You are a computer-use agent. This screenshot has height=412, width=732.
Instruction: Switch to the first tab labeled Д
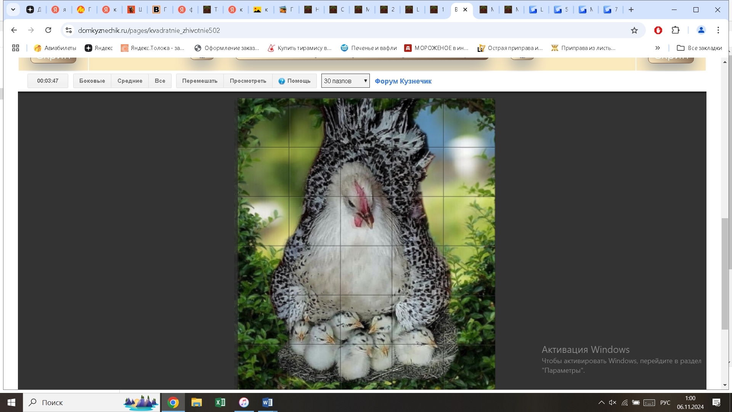click(x=34, y=10)
